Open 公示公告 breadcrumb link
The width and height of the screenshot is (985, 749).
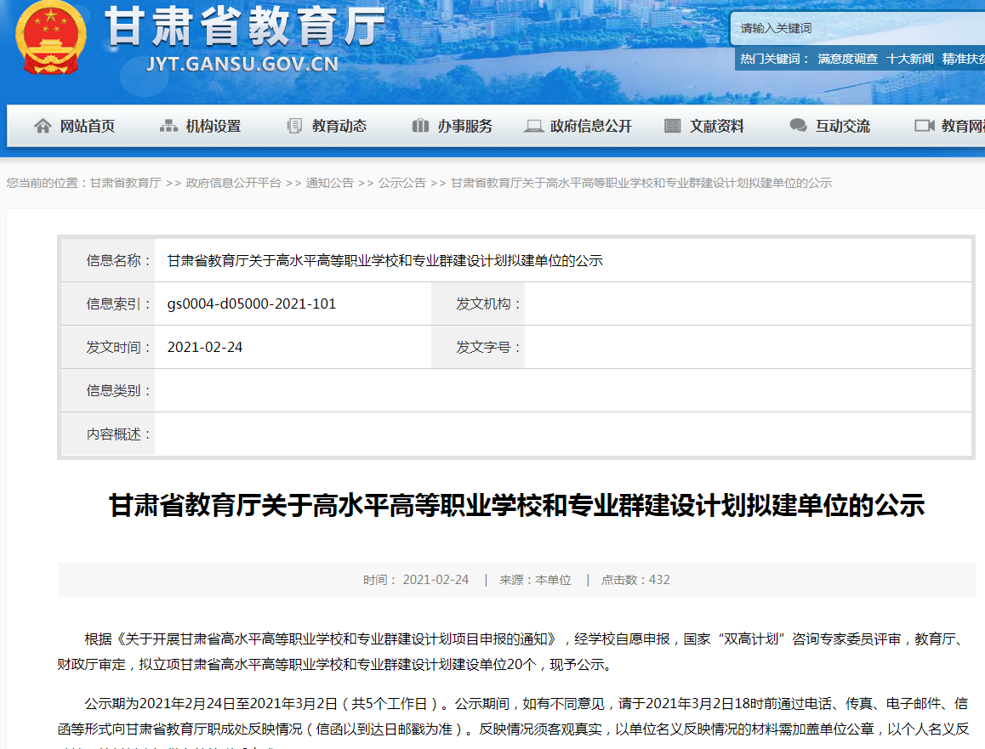(x=401, y=183)
